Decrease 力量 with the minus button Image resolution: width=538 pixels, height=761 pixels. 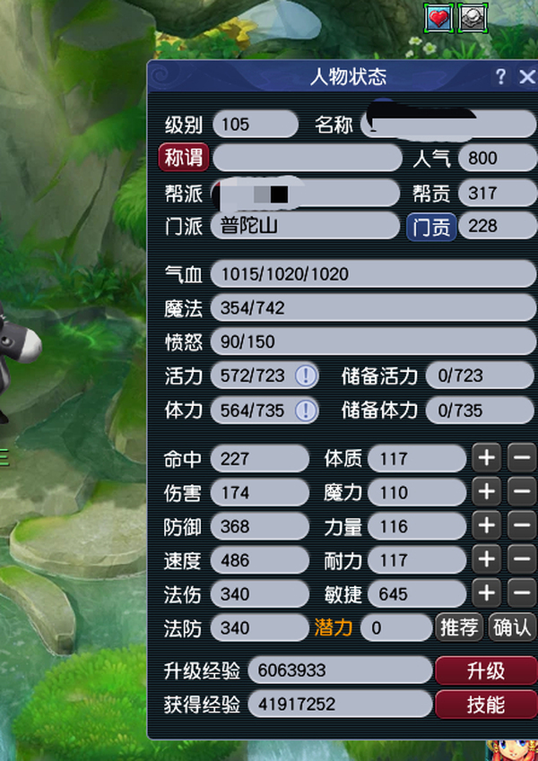coord(522,525)
